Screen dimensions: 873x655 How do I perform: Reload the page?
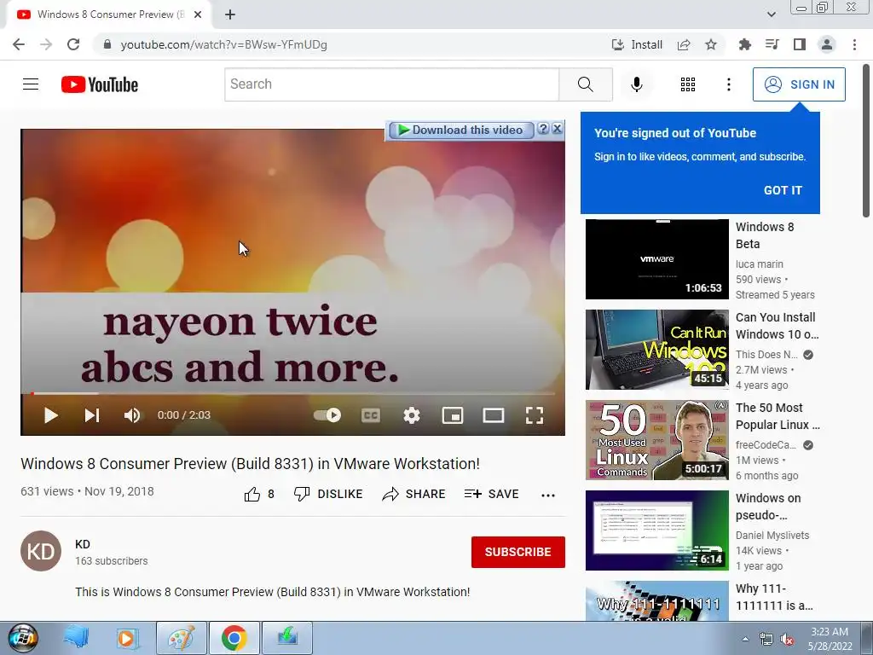73,44
